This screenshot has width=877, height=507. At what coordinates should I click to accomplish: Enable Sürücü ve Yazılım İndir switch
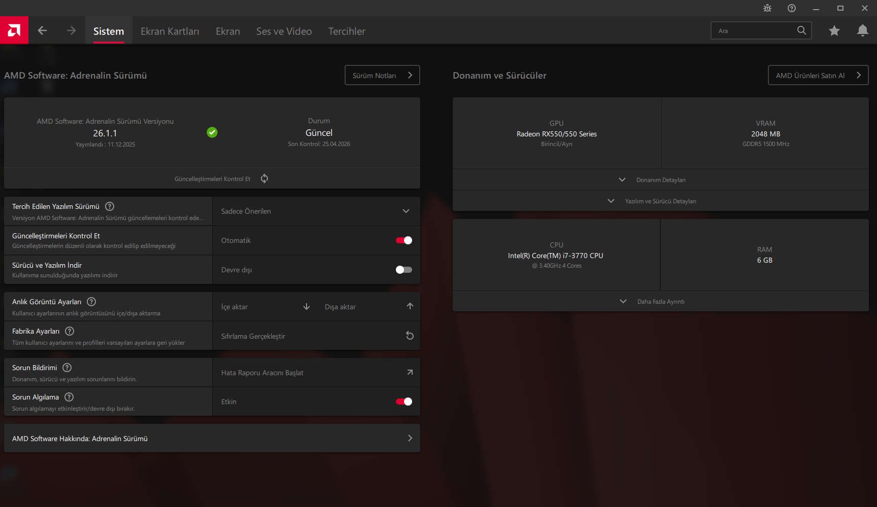tap(404, 270)
